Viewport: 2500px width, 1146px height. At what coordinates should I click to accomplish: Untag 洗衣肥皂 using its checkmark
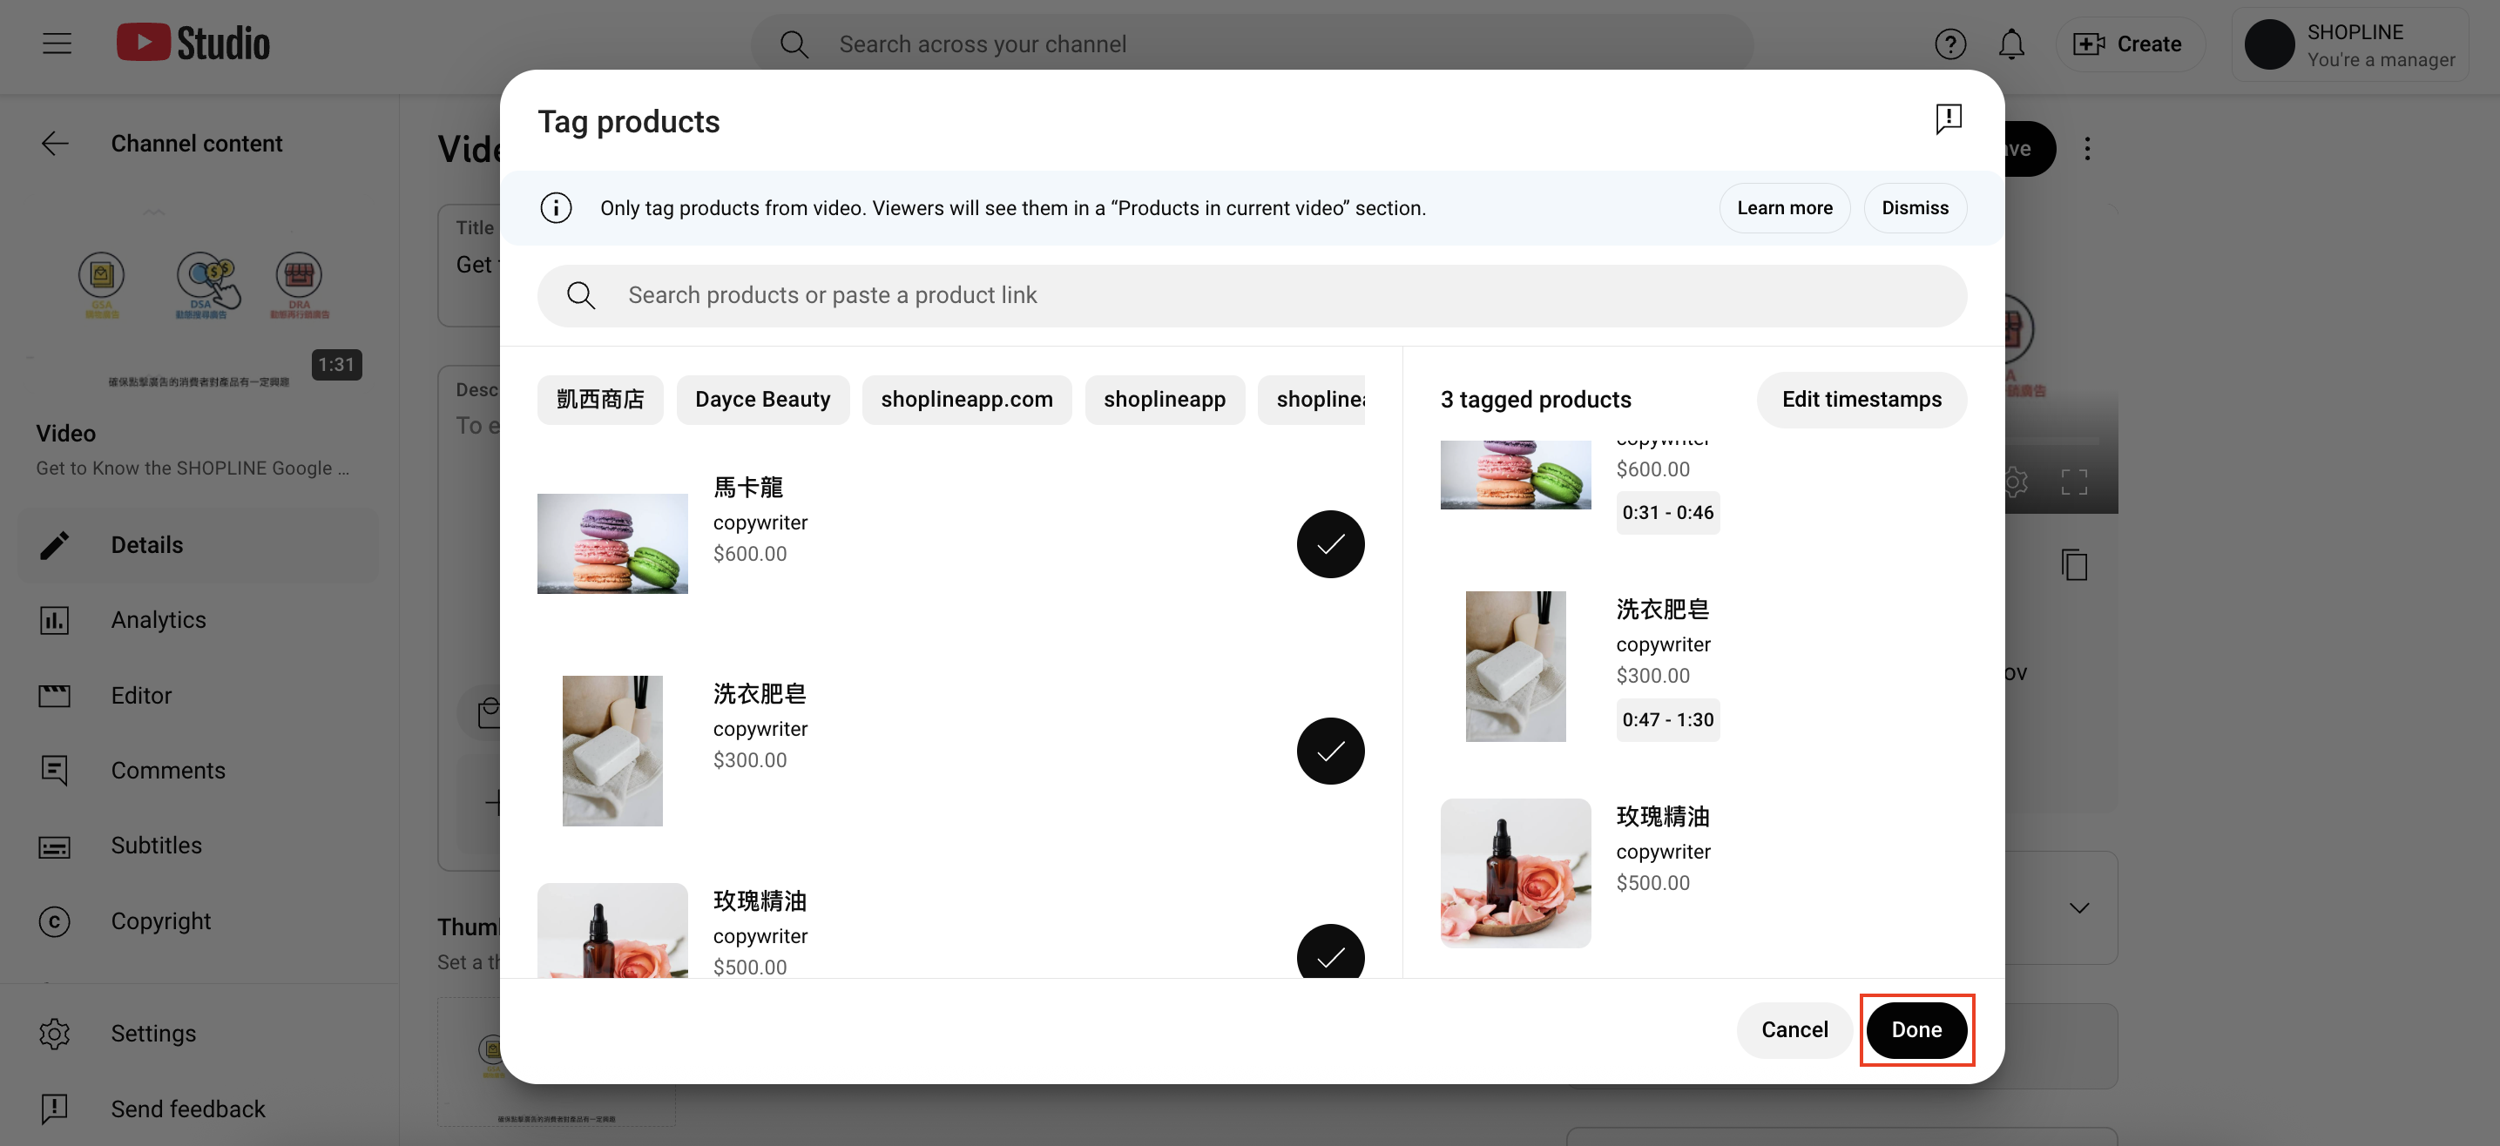(1329, 751)
